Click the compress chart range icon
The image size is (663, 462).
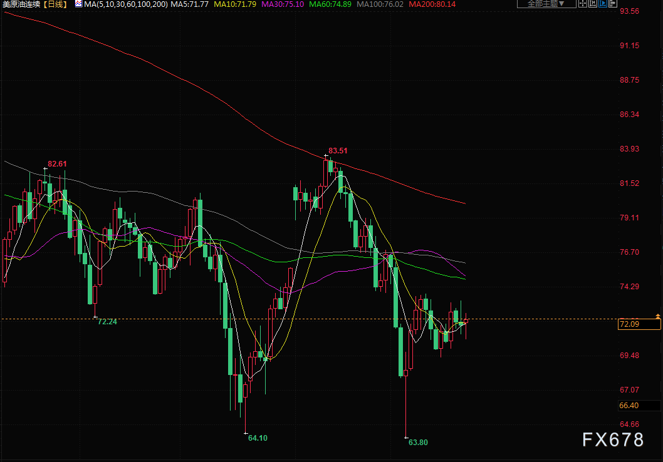tap(593, 3)
